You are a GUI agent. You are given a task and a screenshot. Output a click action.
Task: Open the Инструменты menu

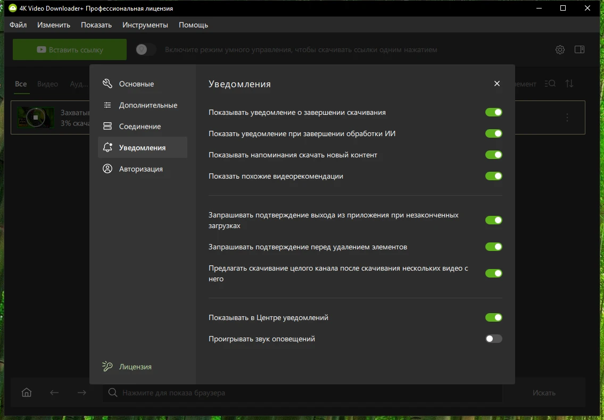pyautogui.click(x=145, y=25)
